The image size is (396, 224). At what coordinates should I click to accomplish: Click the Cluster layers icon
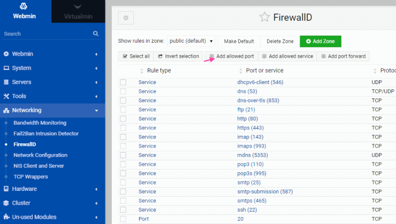tap(6, 203)
